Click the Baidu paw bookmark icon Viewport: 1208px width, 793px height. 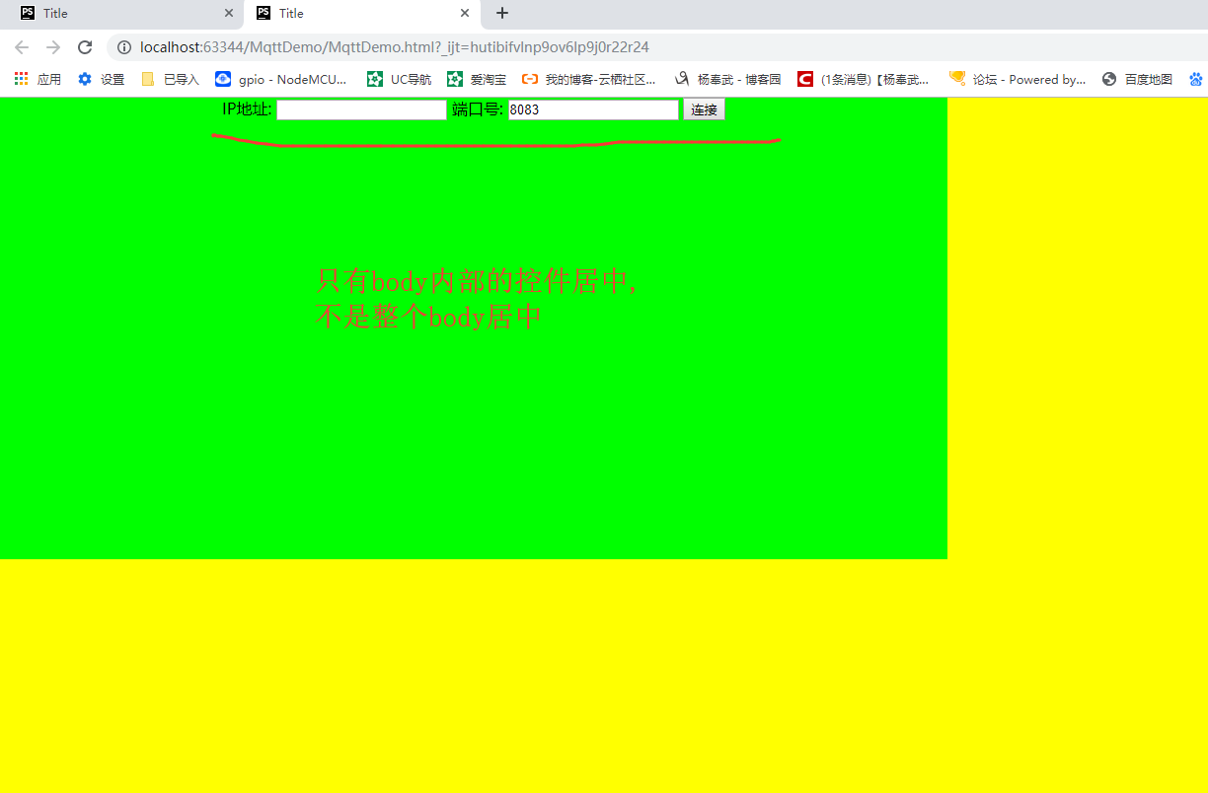(1196, 80)
